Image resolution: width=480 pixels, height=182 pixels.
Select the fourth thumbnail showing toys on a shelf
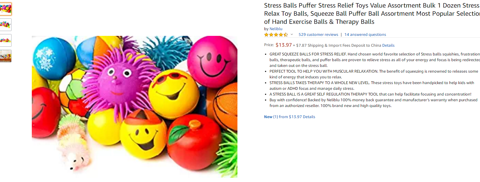click(5, 56)
